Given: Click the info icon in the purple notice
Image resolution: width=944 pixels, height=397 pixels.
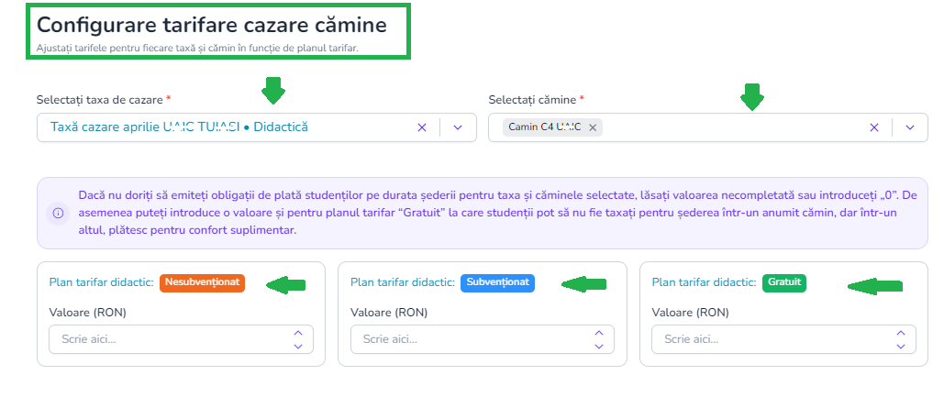Looking at the screenshot, I should pyautogui.click(x=58, y=213).
